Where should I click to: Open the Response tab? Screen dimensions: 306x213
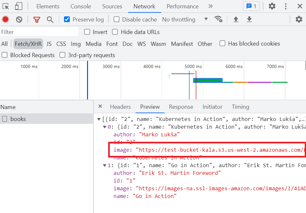181,107
